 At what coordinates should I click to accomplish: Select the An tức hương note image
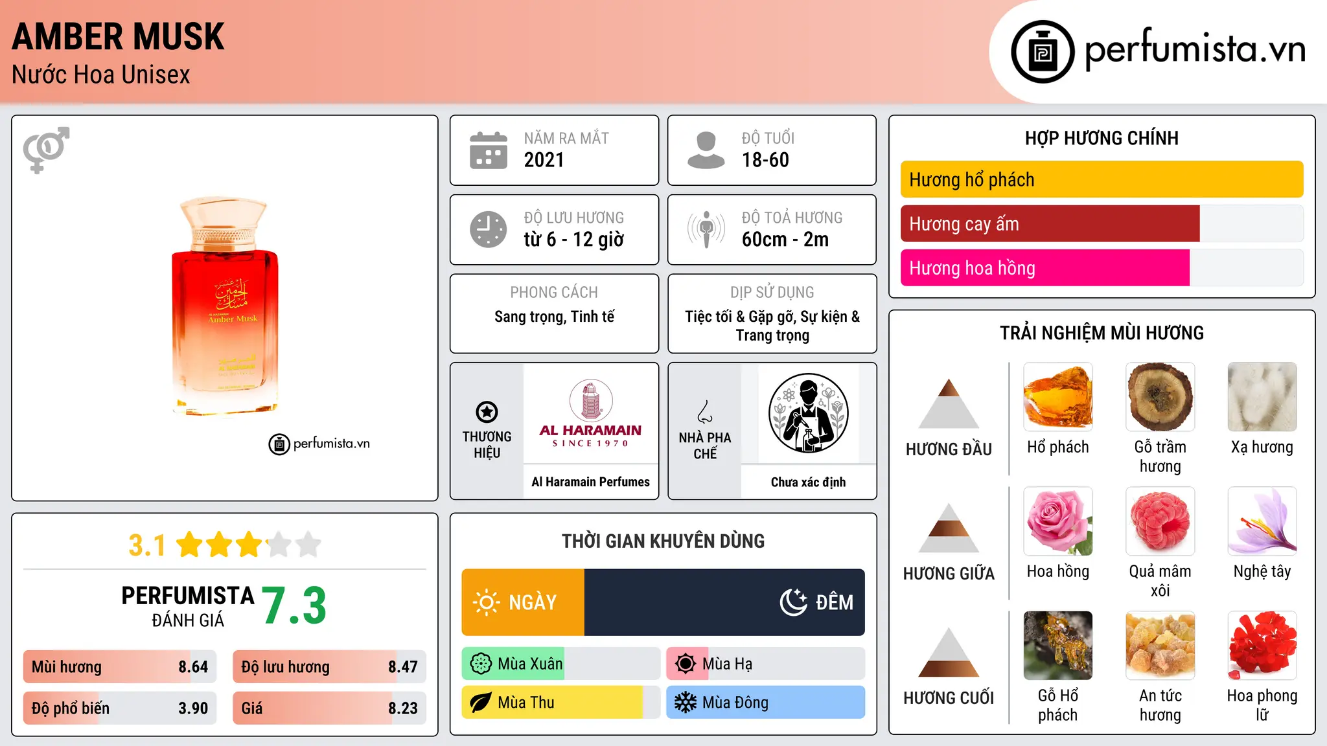1160,646
